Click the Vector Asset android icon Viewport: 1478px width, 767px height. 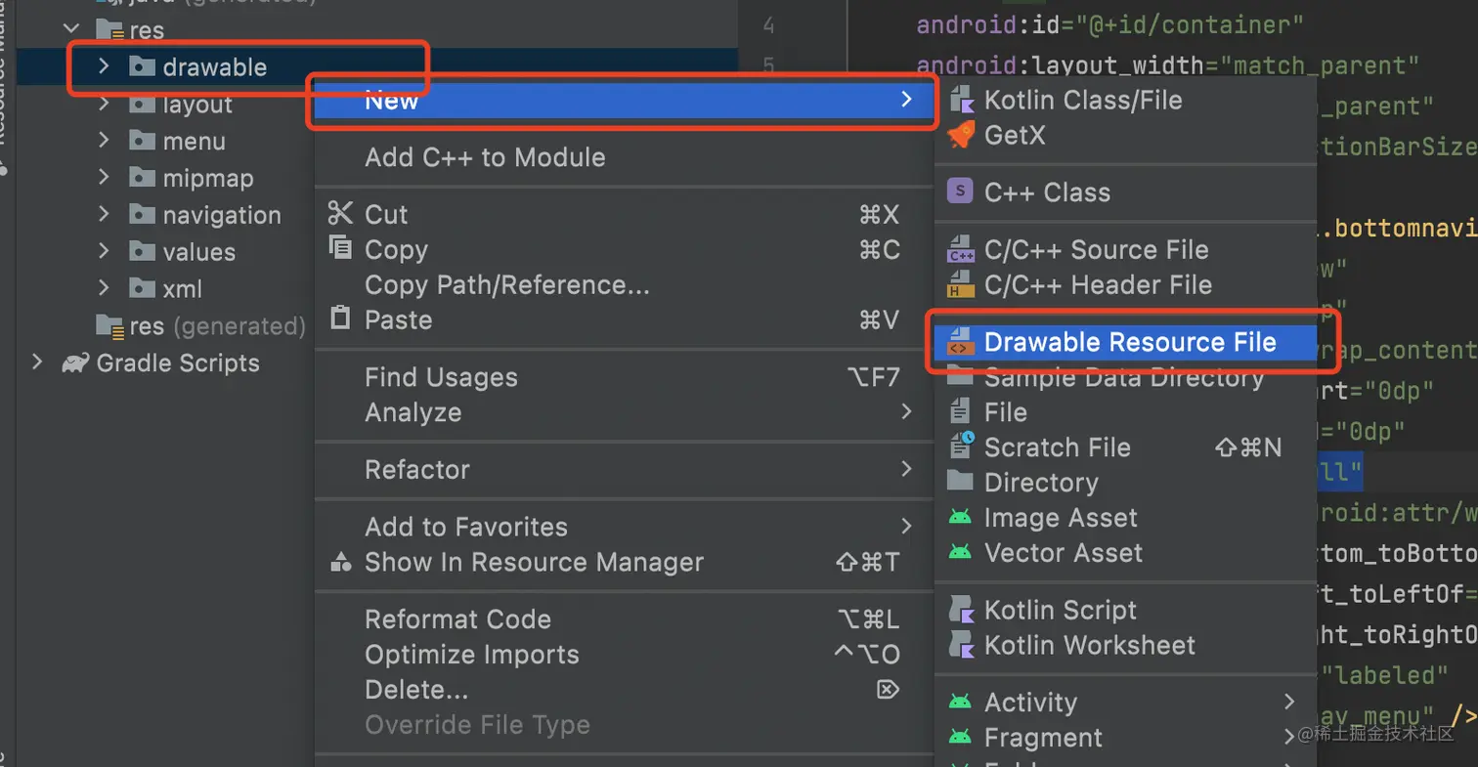[x=960, y=553]
